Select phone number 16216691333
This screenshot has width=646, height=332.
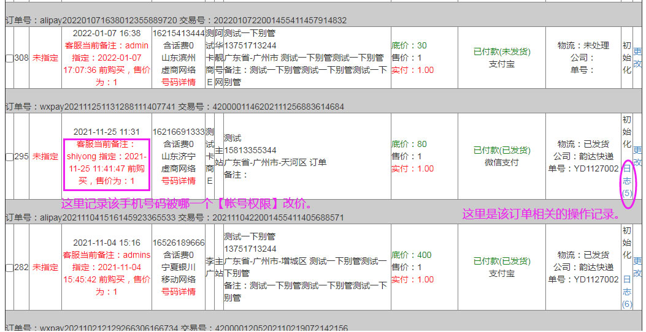179,132
